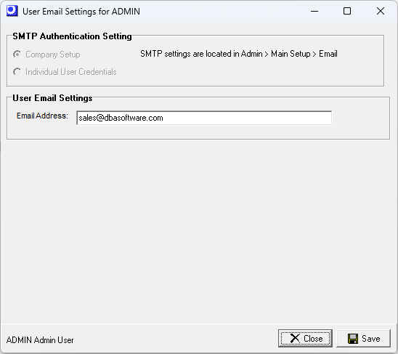This screenshot has height=354, width=398.
Task: Click the 'User Email Settings' group heading
Action: point(52,98)
